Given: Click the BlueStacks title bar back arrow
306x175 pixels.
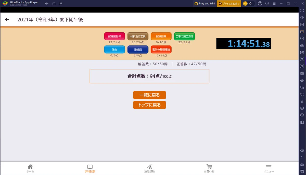Looking at the screenshot, I should pos(47,4).
